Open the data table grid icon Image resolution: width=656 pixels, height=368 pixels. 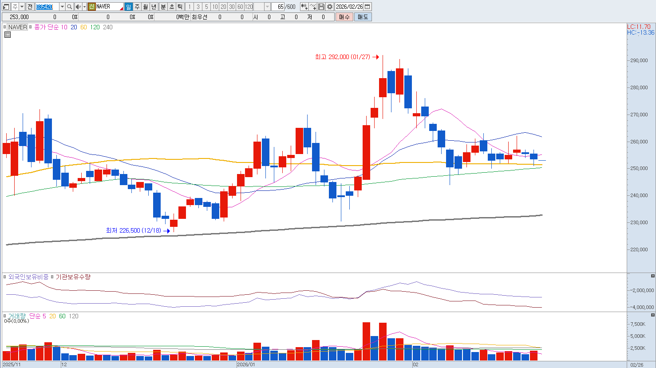pyautogui.click(x=8, y=35)
